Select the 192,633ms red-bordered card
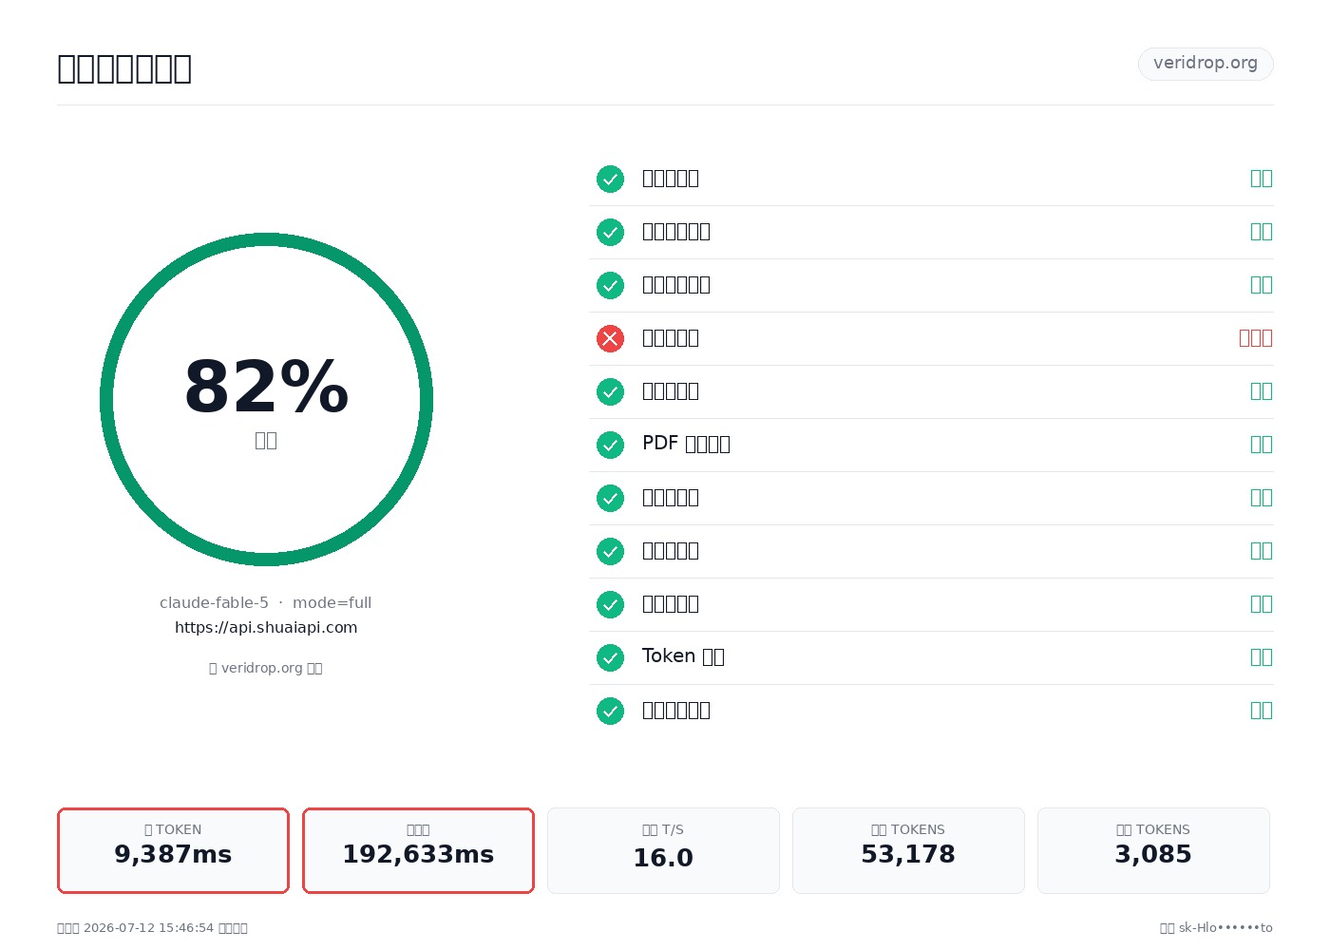1330x950 pixels. [x=418, y=850]
